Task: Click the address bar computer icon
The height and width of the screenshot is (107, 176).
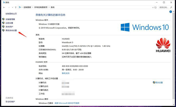Action: (20, 7)
